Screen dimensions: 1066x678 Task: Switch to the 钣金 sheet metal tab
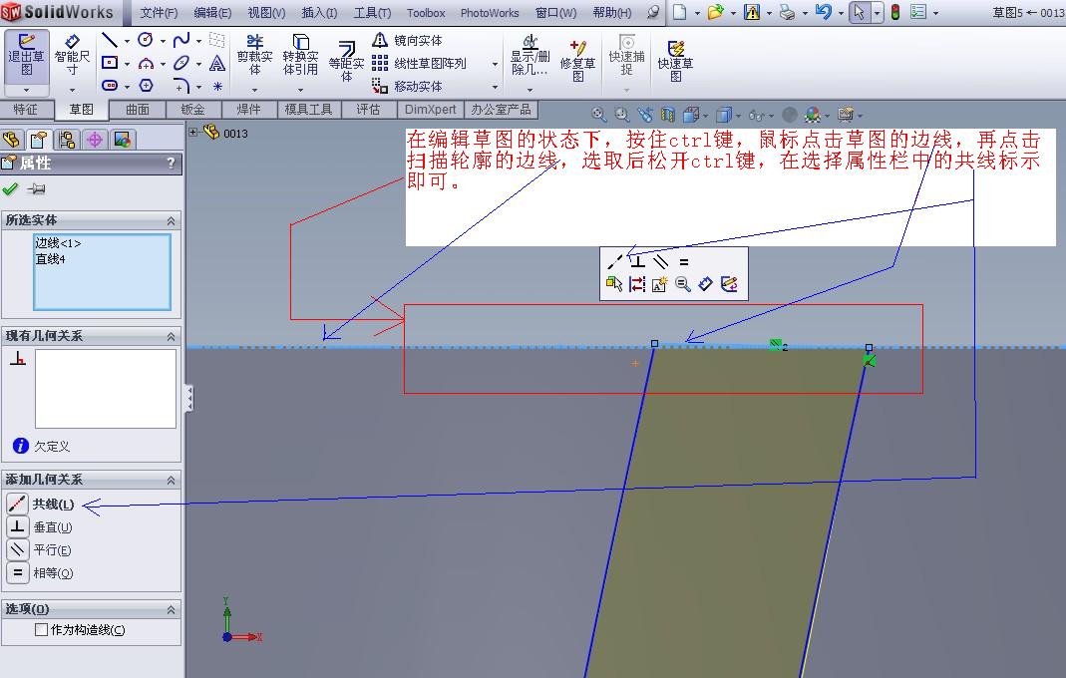pyautogui.click(x=193, y=110)
